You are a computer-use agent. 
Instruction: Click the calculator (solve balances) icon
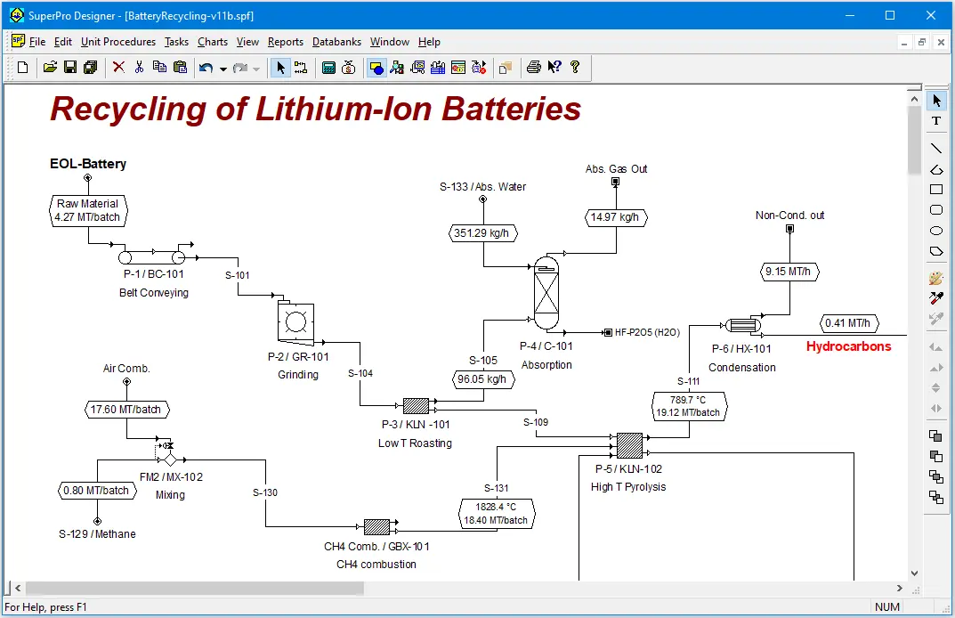(x=328, y=67)
